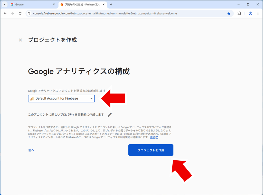Go back with the 前へ link
Viewport: 263px width, 195px height.
coord(31,150)
